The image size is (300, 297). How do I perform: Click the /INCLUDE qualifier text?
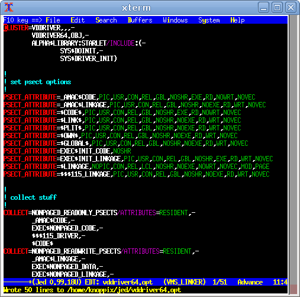pos(121,43)
